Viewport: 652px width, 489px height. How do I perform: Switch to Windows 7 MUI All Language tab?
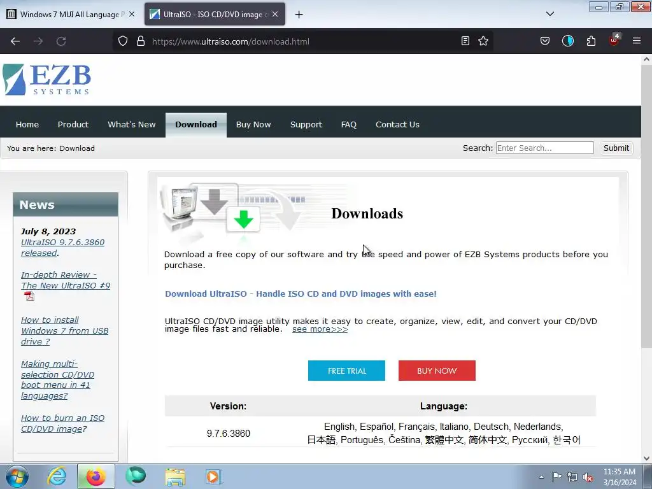[71, 14]
